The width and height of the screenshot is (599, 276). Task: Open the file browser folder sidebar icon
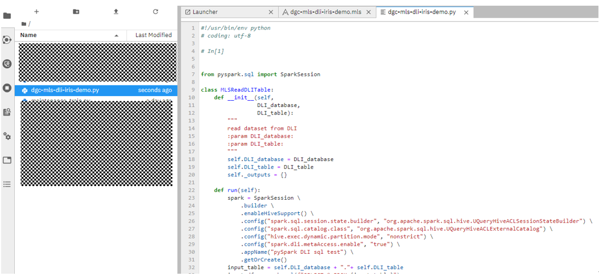pos(7,15)
